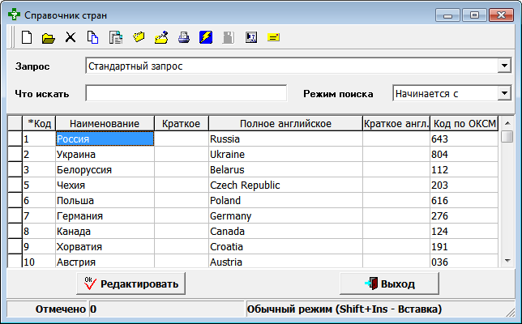This screenshot has height=324, width=522.
Task: Click the printer toolbar icon
Action: (183, 37)
